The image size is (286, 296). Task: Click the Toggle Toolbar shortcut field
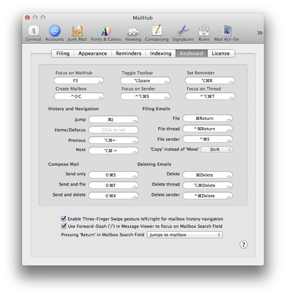point(145,80)
